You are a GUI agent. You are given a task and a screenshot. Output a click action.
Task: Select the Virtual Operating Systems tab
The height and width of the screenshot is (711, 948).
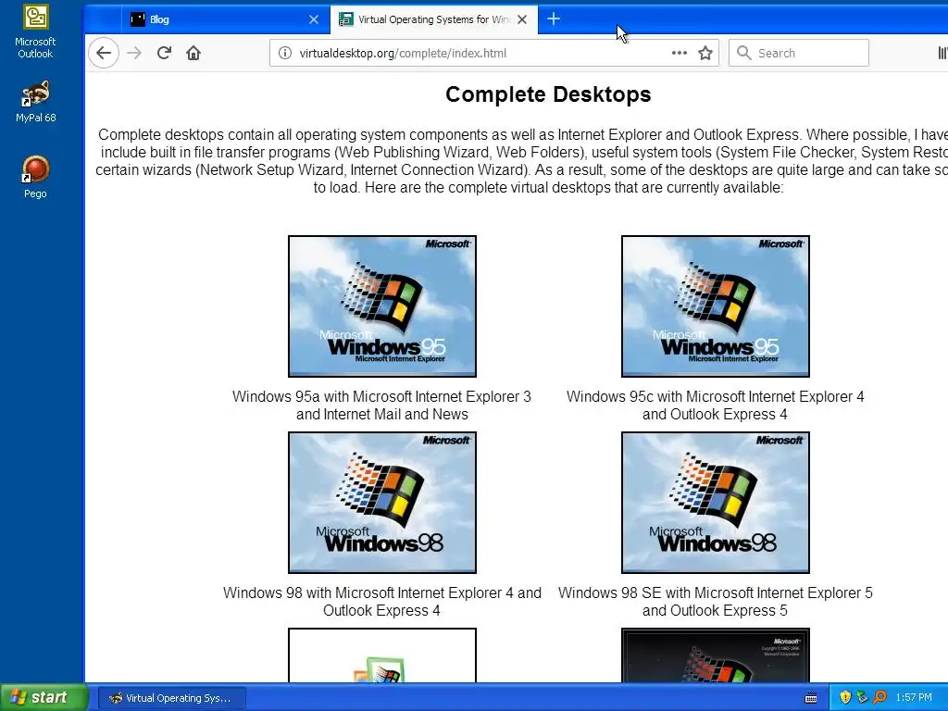tap(433, 19)
